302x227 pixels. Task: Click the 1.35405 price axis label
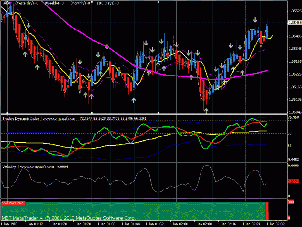(x=295, y=36)
